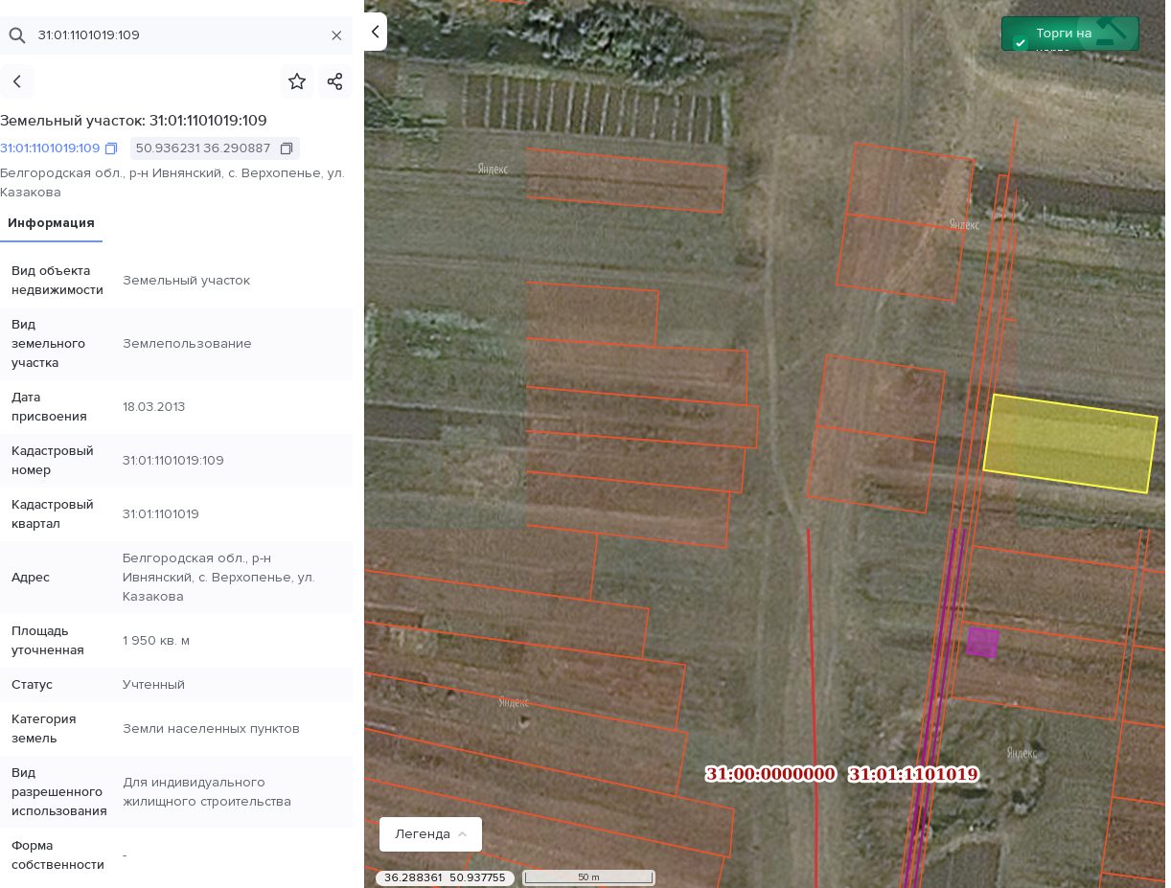Click the Кадастровый номер value in table
The image size is (1171, 888).
click(x=173, y=461)
